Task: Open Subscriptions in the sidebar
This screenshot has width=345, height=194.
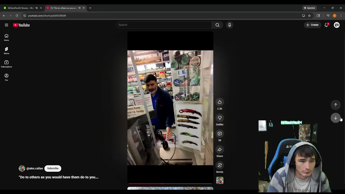Action: pos(6,64)
